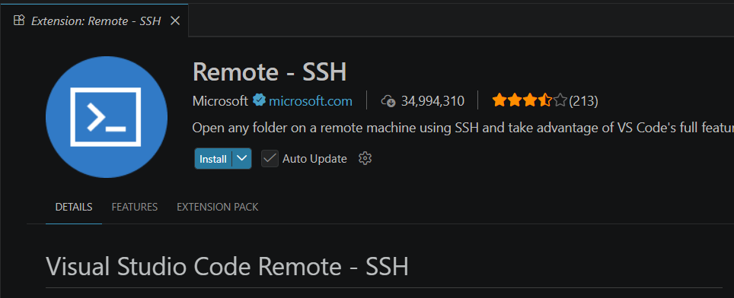Toggle the Auto Update checkbox
Viewport: 734px width, 298px height.
point(270,159)
